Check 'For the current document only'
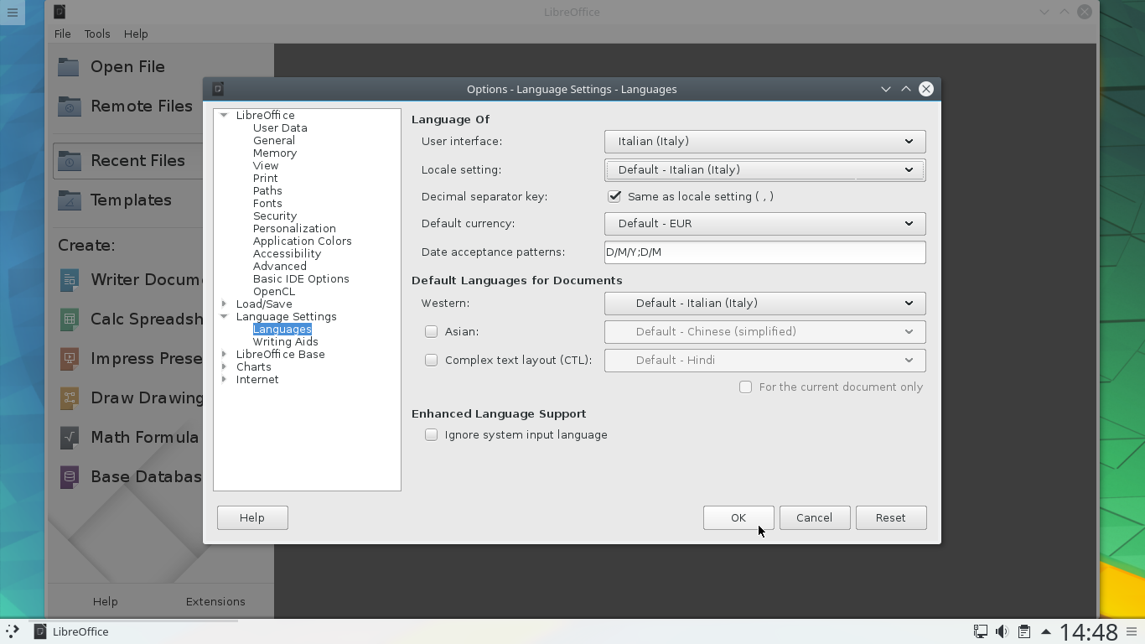The image size is (1145, 644). point(745,387)
